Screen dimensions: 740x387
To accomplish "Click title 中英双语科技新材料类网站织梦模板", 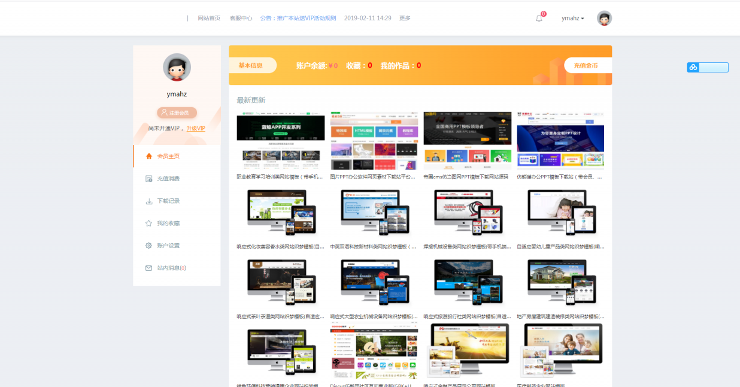I will (374, 246).
